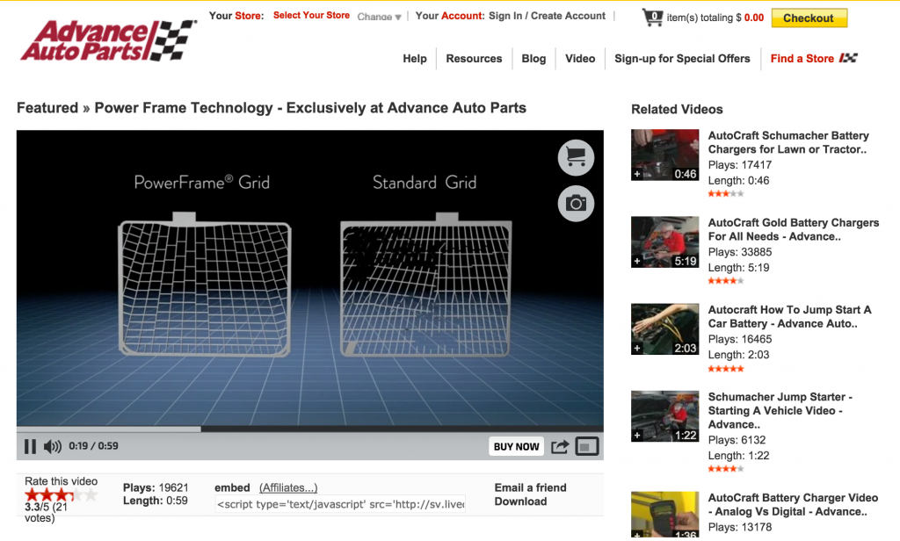Click star rating under Gold Battery Chargers
This screenshot has height=541, width=900.
pos(725,280)
